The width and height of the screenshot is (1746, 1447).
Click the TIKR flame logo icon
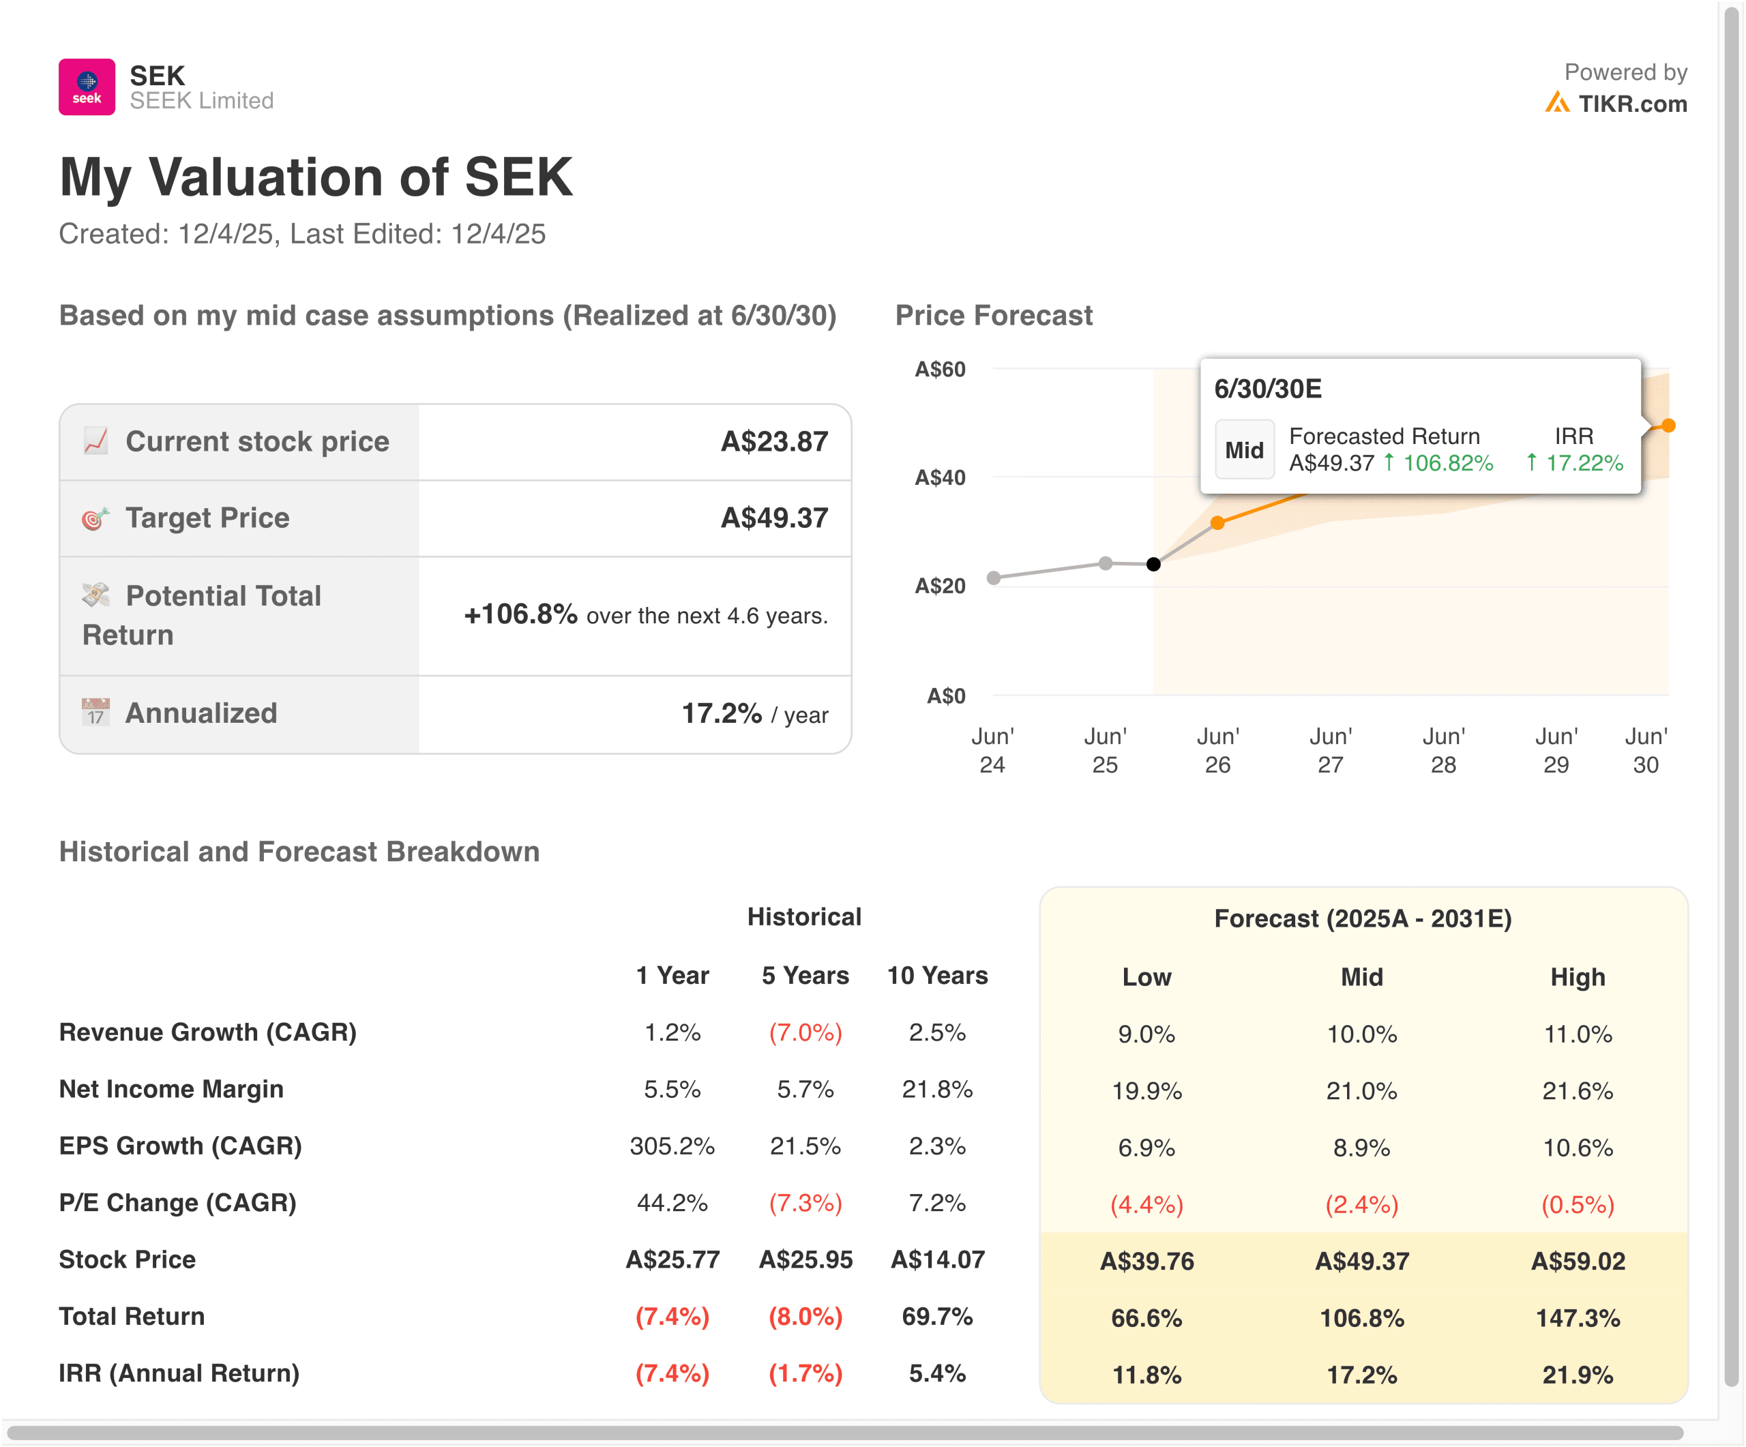coord(1556,102)
